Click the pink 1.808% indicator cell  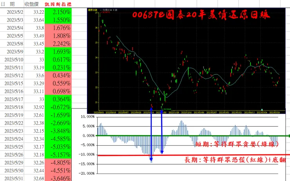pos(58,36)
